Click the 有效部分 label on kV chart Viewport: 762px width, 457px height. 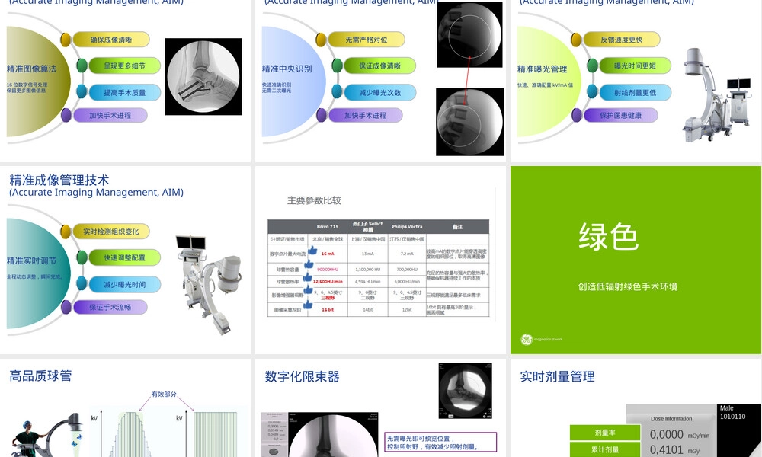(x=164, y=394)
